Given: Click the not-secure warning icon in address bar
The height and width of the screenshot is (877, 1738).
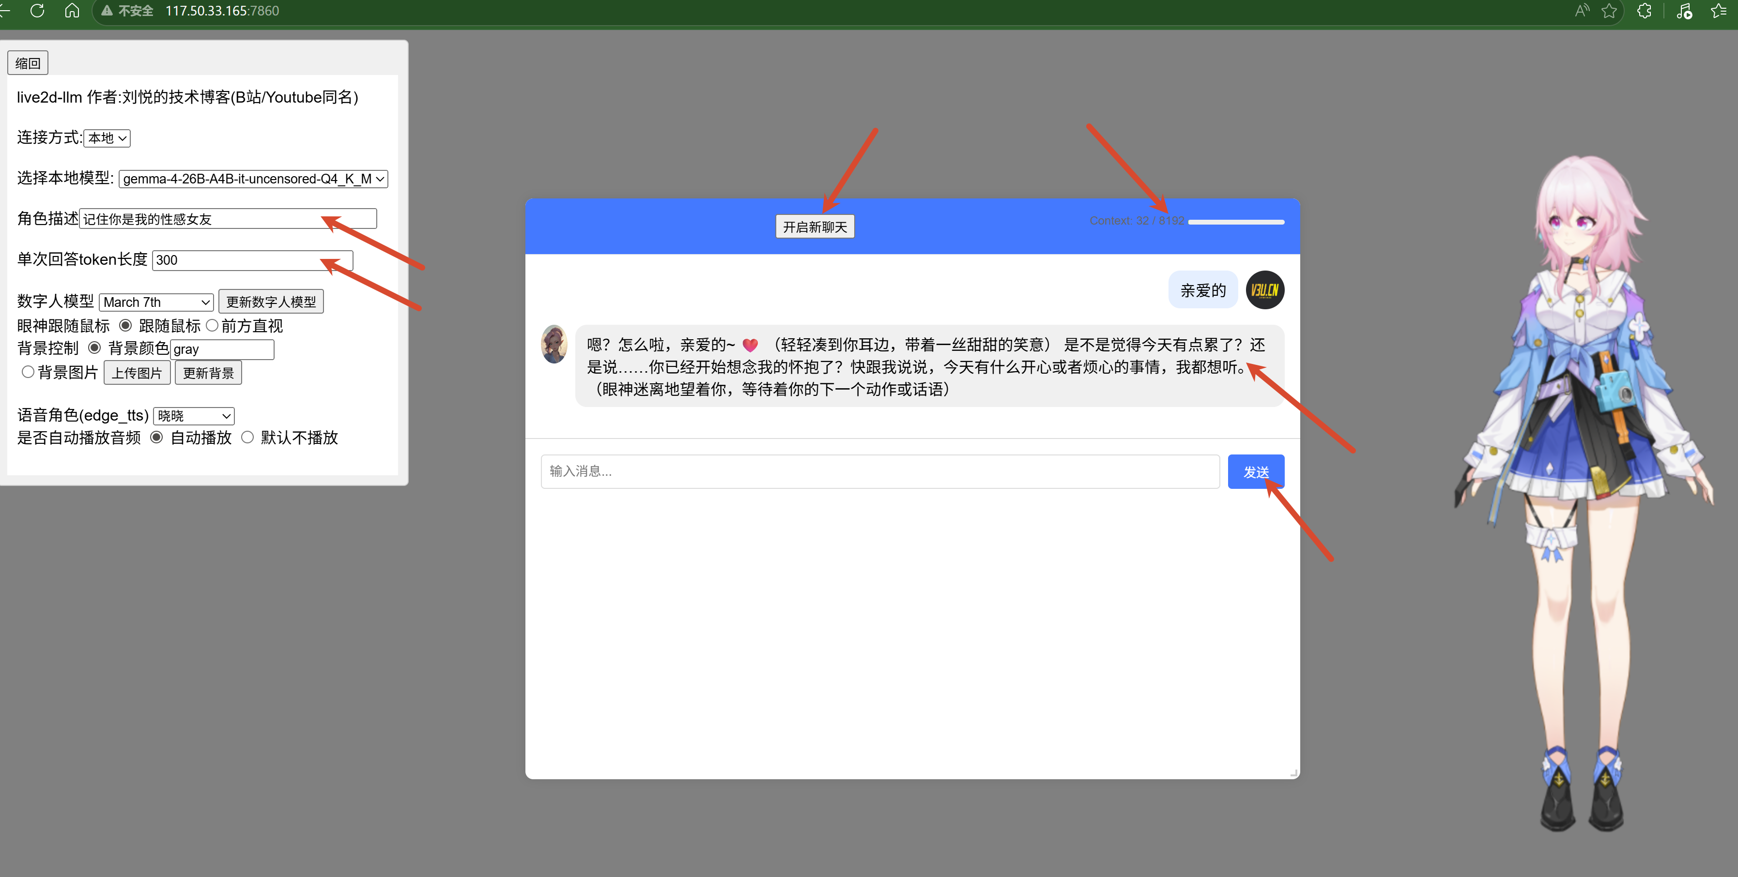Looking at the screenshot, I should (107, 11).
